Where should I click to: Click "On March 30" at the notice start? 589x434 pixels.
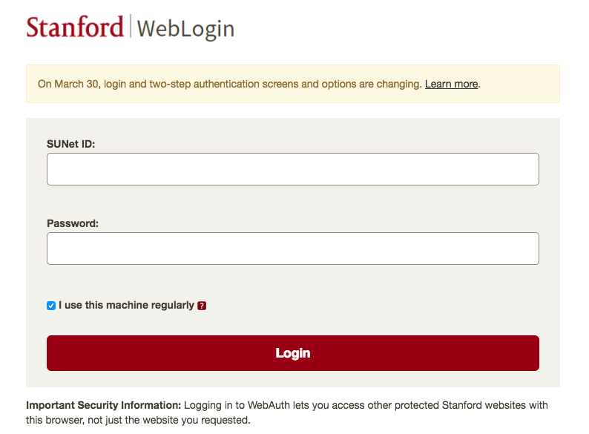click(68, 84)
